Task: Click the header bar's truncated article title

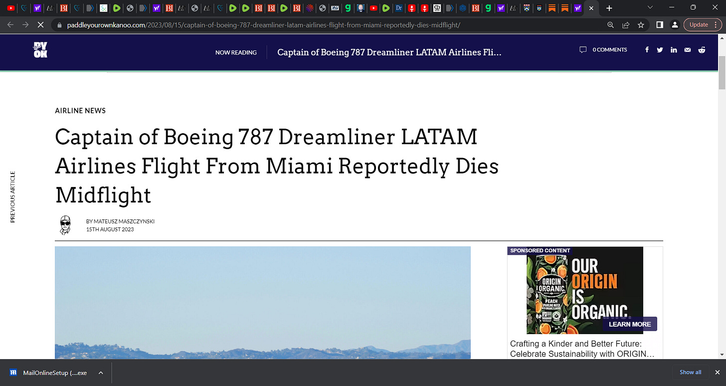Action: tap(389, 52)
